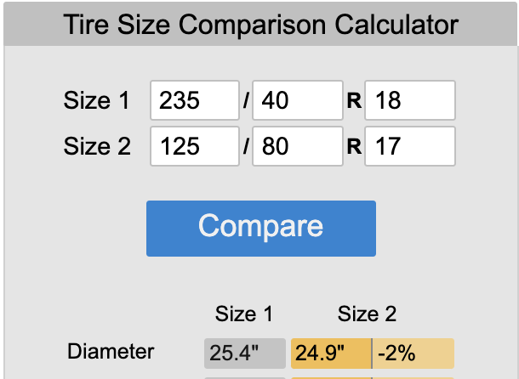Click the Size 2 width field showing 125
Screen dimensions: 519x379
195,146
